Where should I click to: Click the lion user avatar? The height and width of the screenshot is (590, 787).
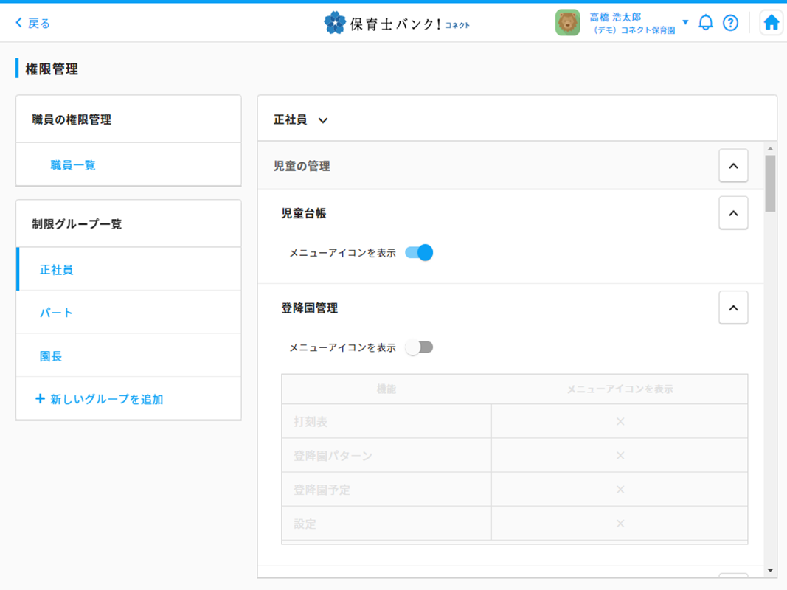click(567, 23)
